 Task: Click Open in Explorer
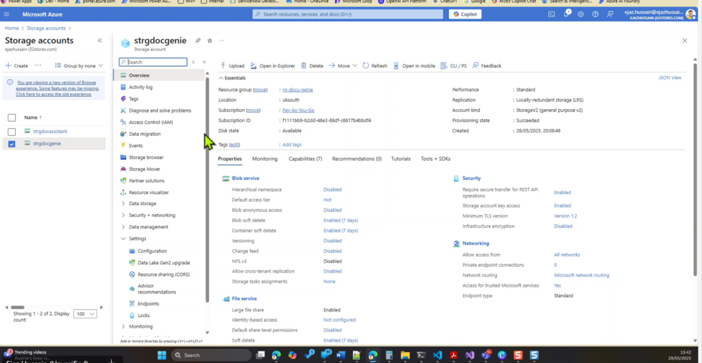click(x=273, y=66)
